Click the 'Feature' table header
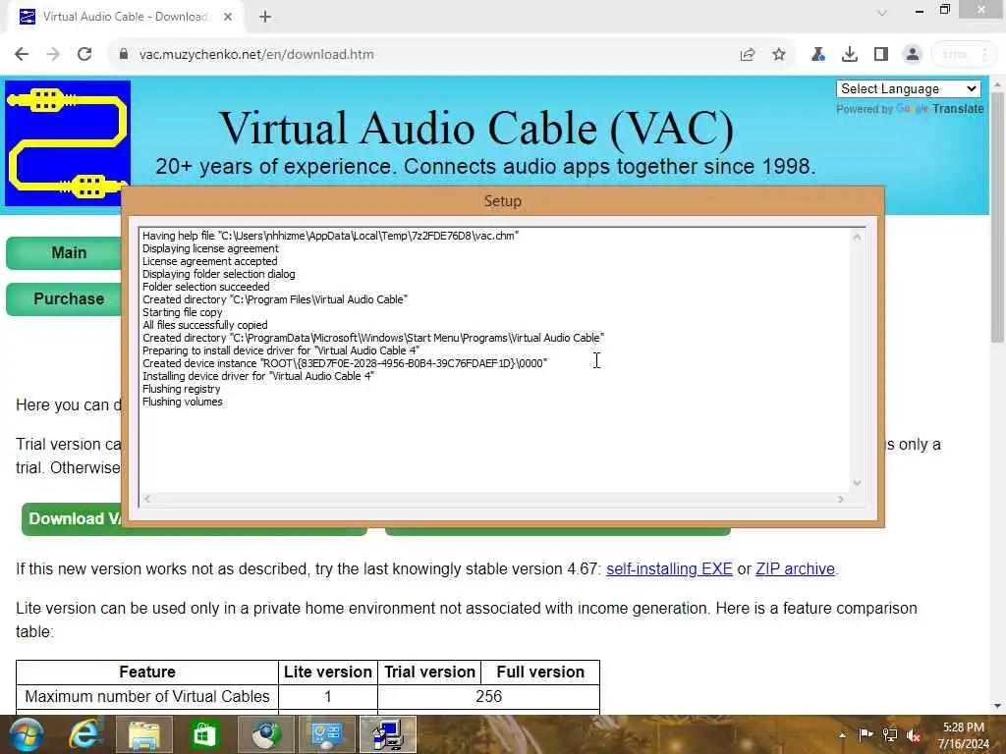This screenshot has height=754, width=1006. 147,672
